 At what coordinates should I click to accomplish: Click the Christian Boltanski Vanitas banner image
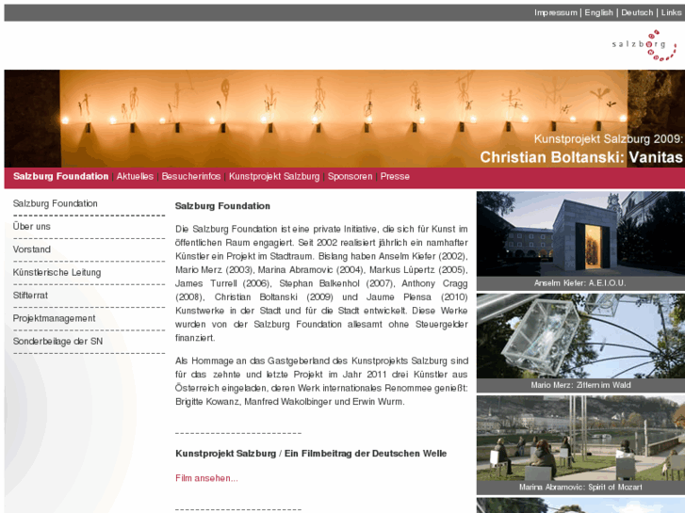pos(345,119)
